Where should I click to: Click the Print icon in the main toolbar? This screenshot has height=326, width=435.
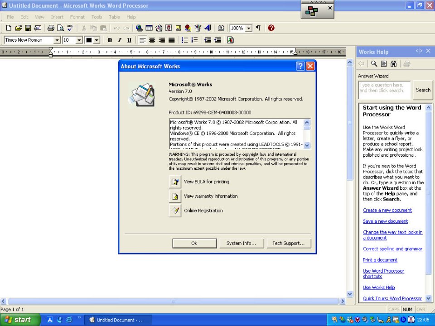51,28
